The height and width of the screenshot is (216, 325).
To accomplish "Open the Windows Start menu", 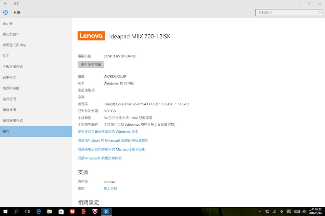I will tap(6, 211).
